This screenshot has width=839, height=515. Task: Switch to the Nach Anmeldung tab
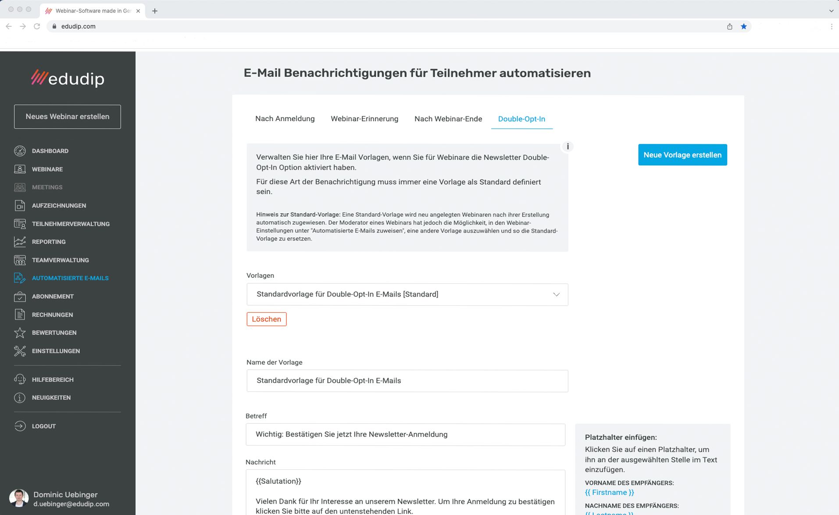(285, 119)
